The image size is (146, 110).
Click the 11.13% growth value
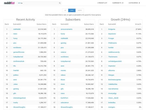pyautogui.click(x=138, y=34)
